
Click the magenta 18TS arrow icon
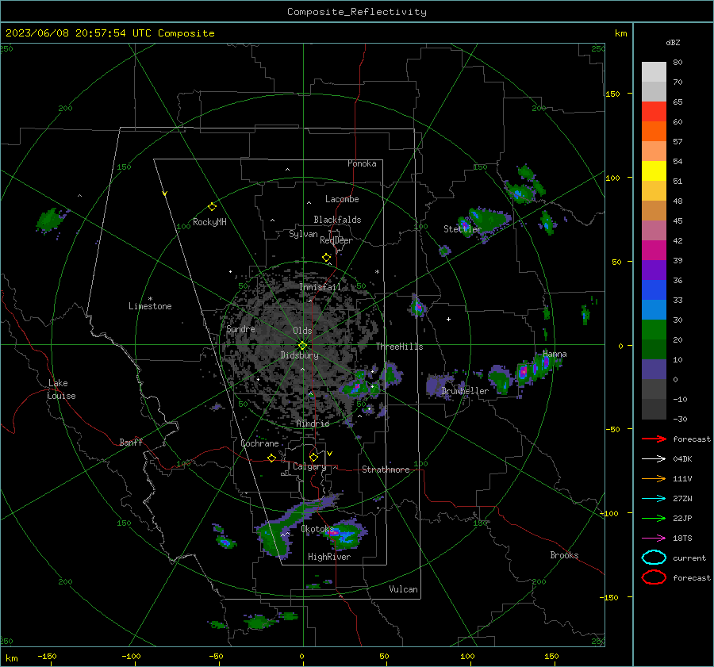pos(654,539)
